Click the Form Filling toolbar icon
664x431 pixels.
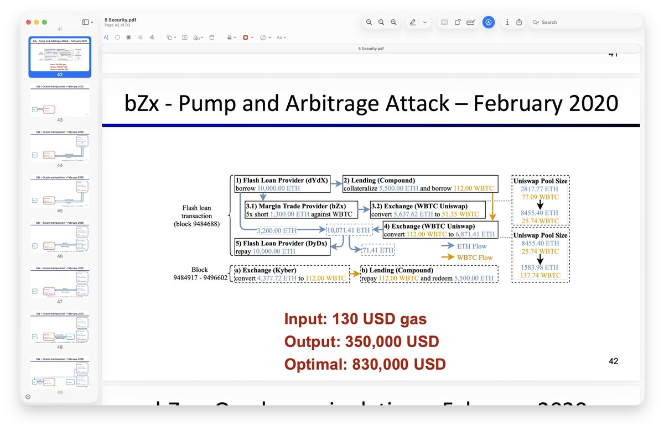(471, 22)
